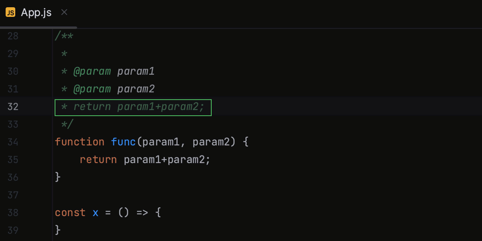Click the function keyword on line 34

[x=80, y=142]
